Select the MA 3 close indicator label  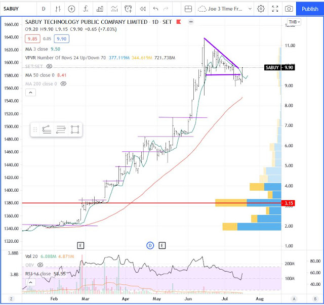pyautogui.click(x=36, y=49)
